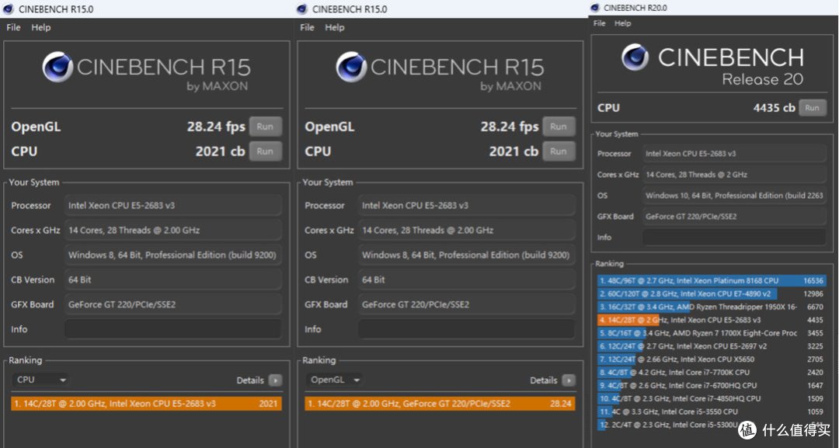Open the Help menu in the Cinebench R20 window
Viewport: 839px width, 448px height.
[622, 23]
